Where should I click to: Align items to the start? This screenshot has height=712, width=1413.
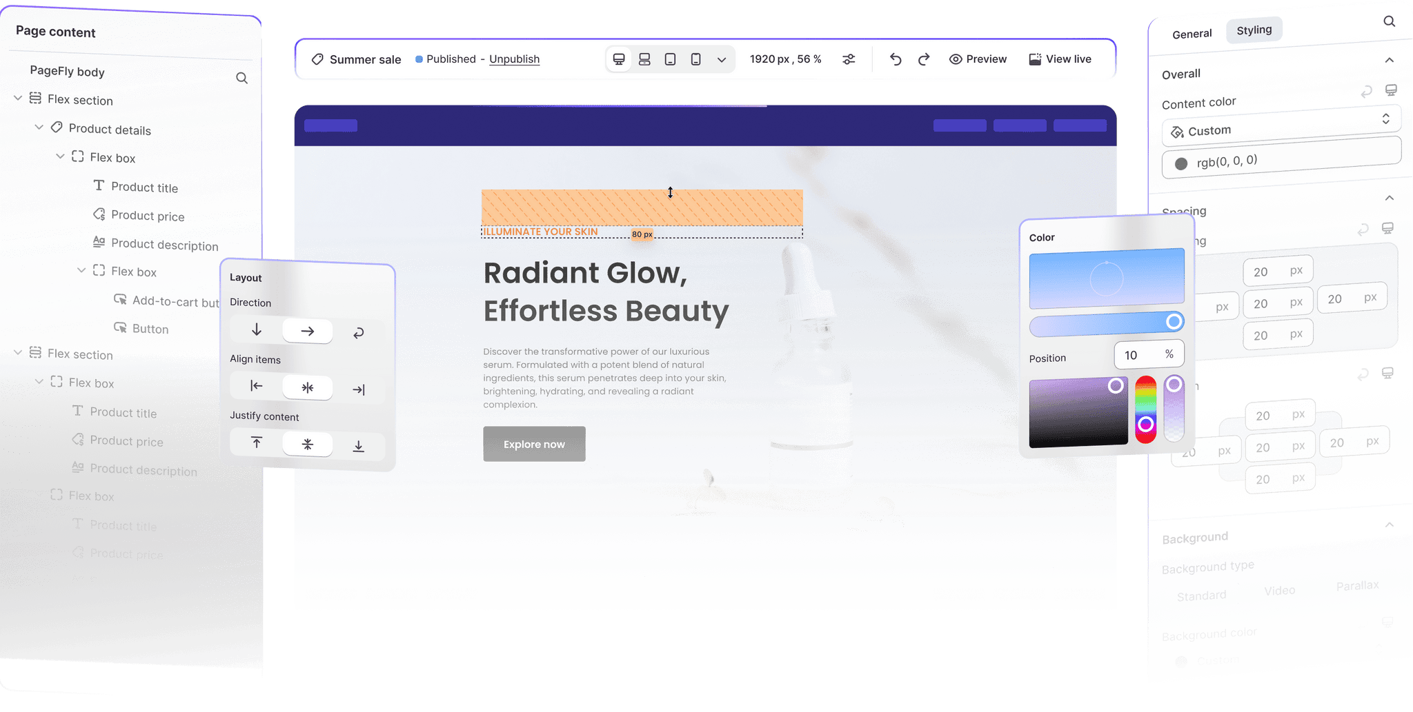click(x=257, y=386)
